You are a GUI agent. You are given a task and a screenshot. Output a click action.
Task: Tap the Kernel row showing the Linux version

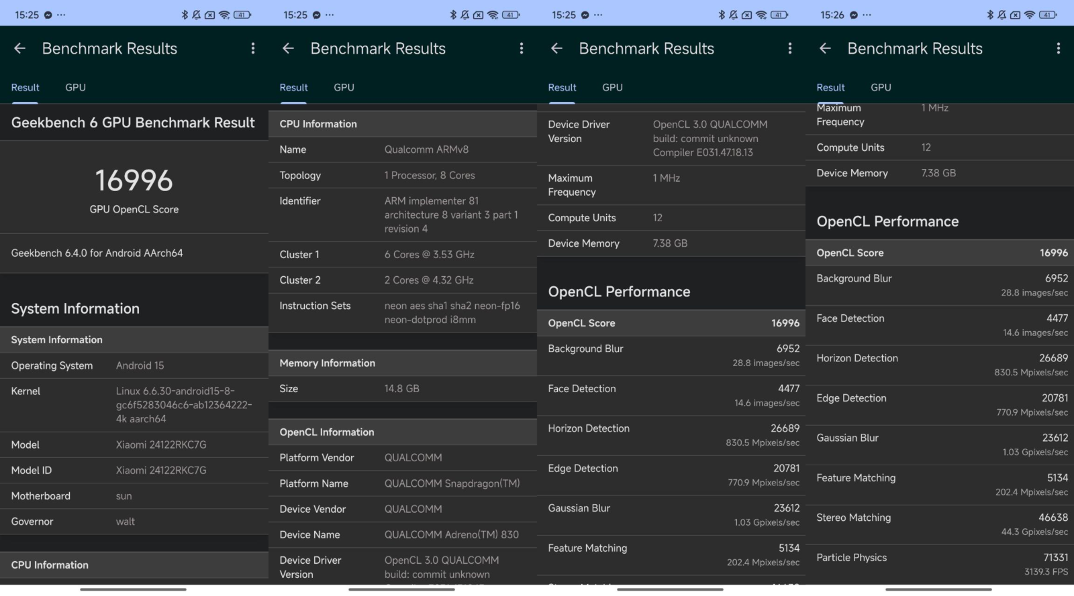click(134, 405)
